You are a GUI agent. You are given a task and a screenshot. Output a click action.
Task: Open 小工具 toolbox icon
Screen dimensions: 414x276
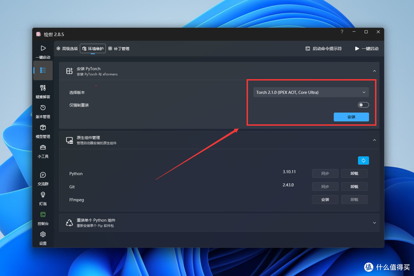point(43,147)
